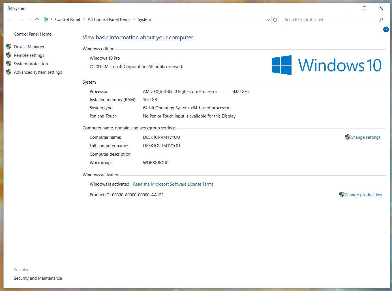Click the computer icon in the address bar
392x291 pixels.
tap(46, 19)
